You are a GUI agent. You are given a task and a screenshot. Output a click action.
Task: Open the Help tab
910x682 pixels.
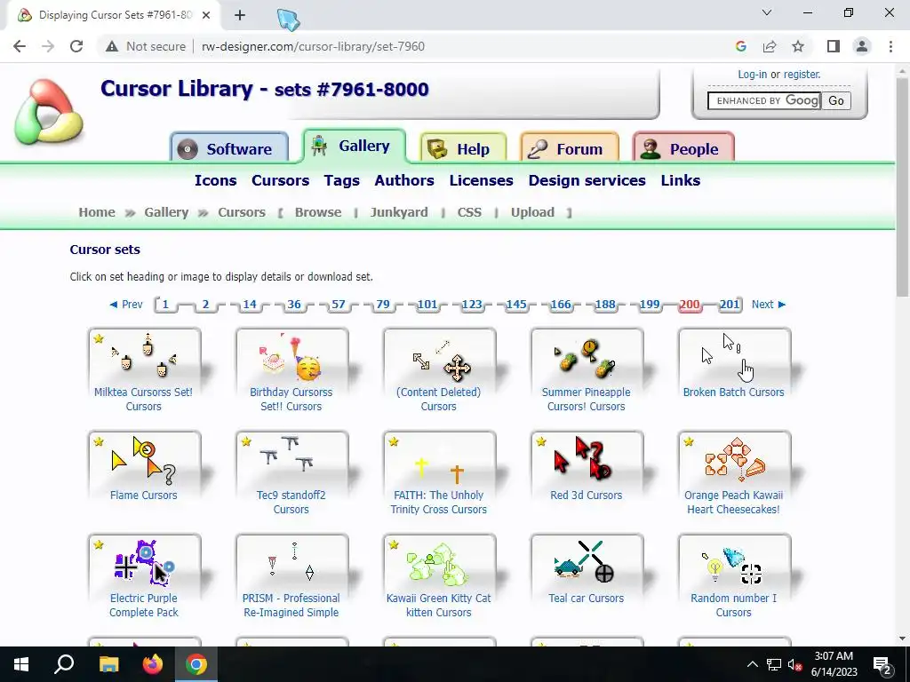[463, 148]
